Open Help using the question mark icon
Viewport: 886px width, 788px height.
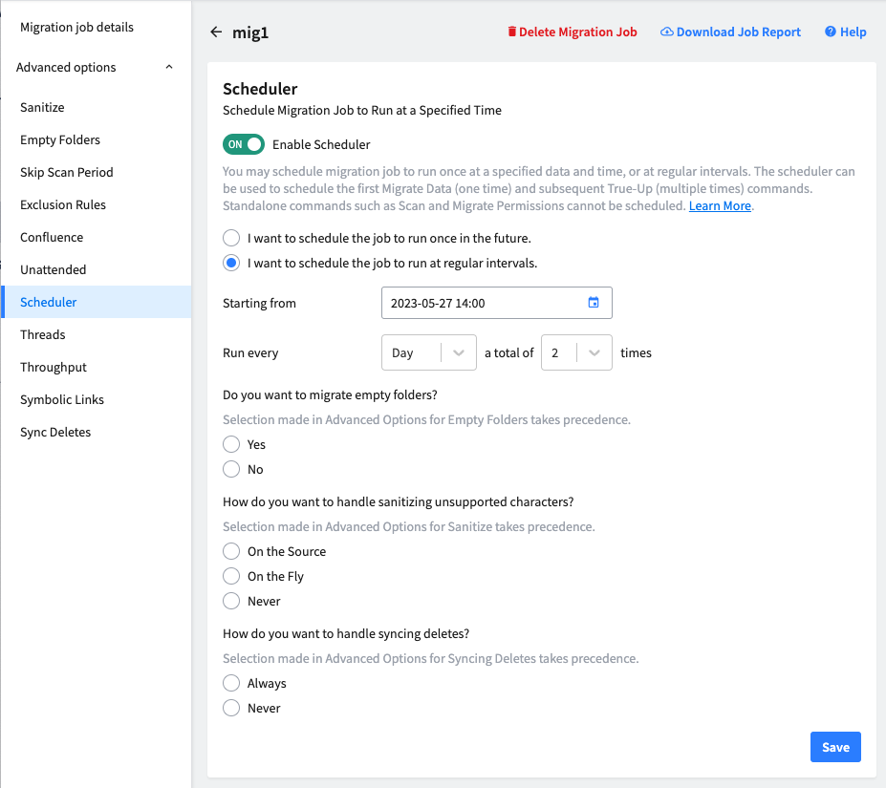point(828,32)
